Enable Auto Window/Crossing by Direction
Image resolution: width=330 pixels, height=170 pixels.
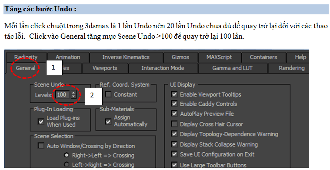coord(41,146)
